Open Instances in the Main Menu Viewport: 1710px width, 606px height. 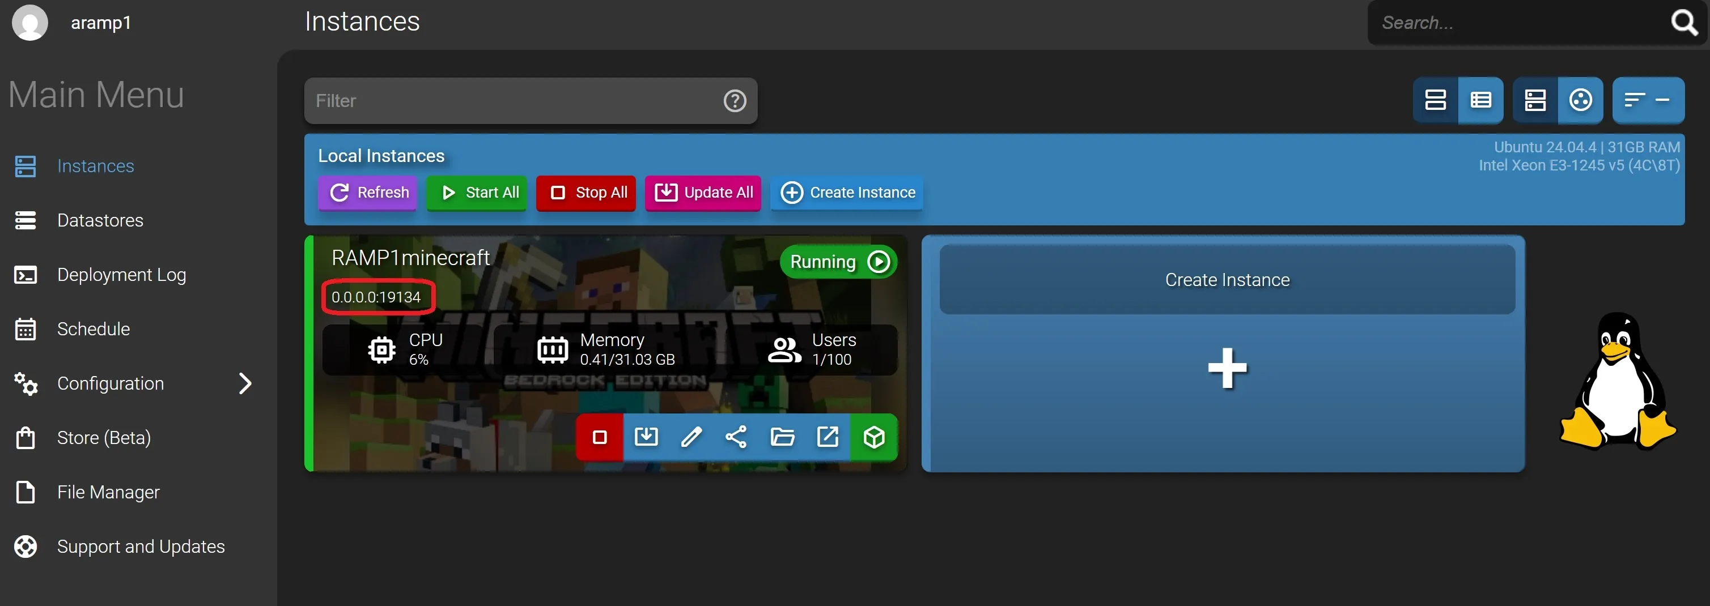pyautogui.click(x=96, y=166)
